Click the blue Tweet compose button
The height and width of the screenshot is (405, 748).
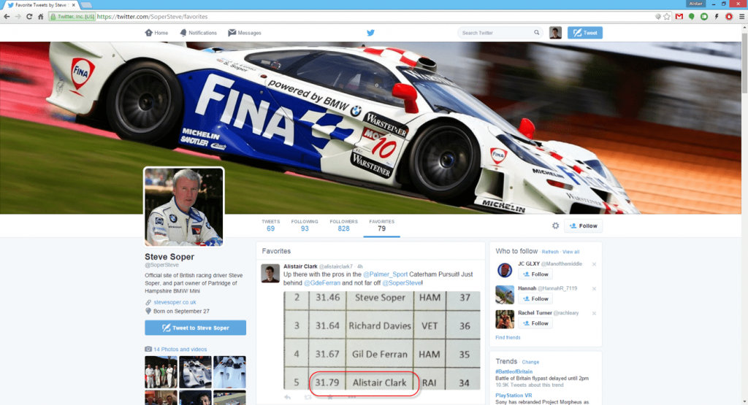point(585,33)
